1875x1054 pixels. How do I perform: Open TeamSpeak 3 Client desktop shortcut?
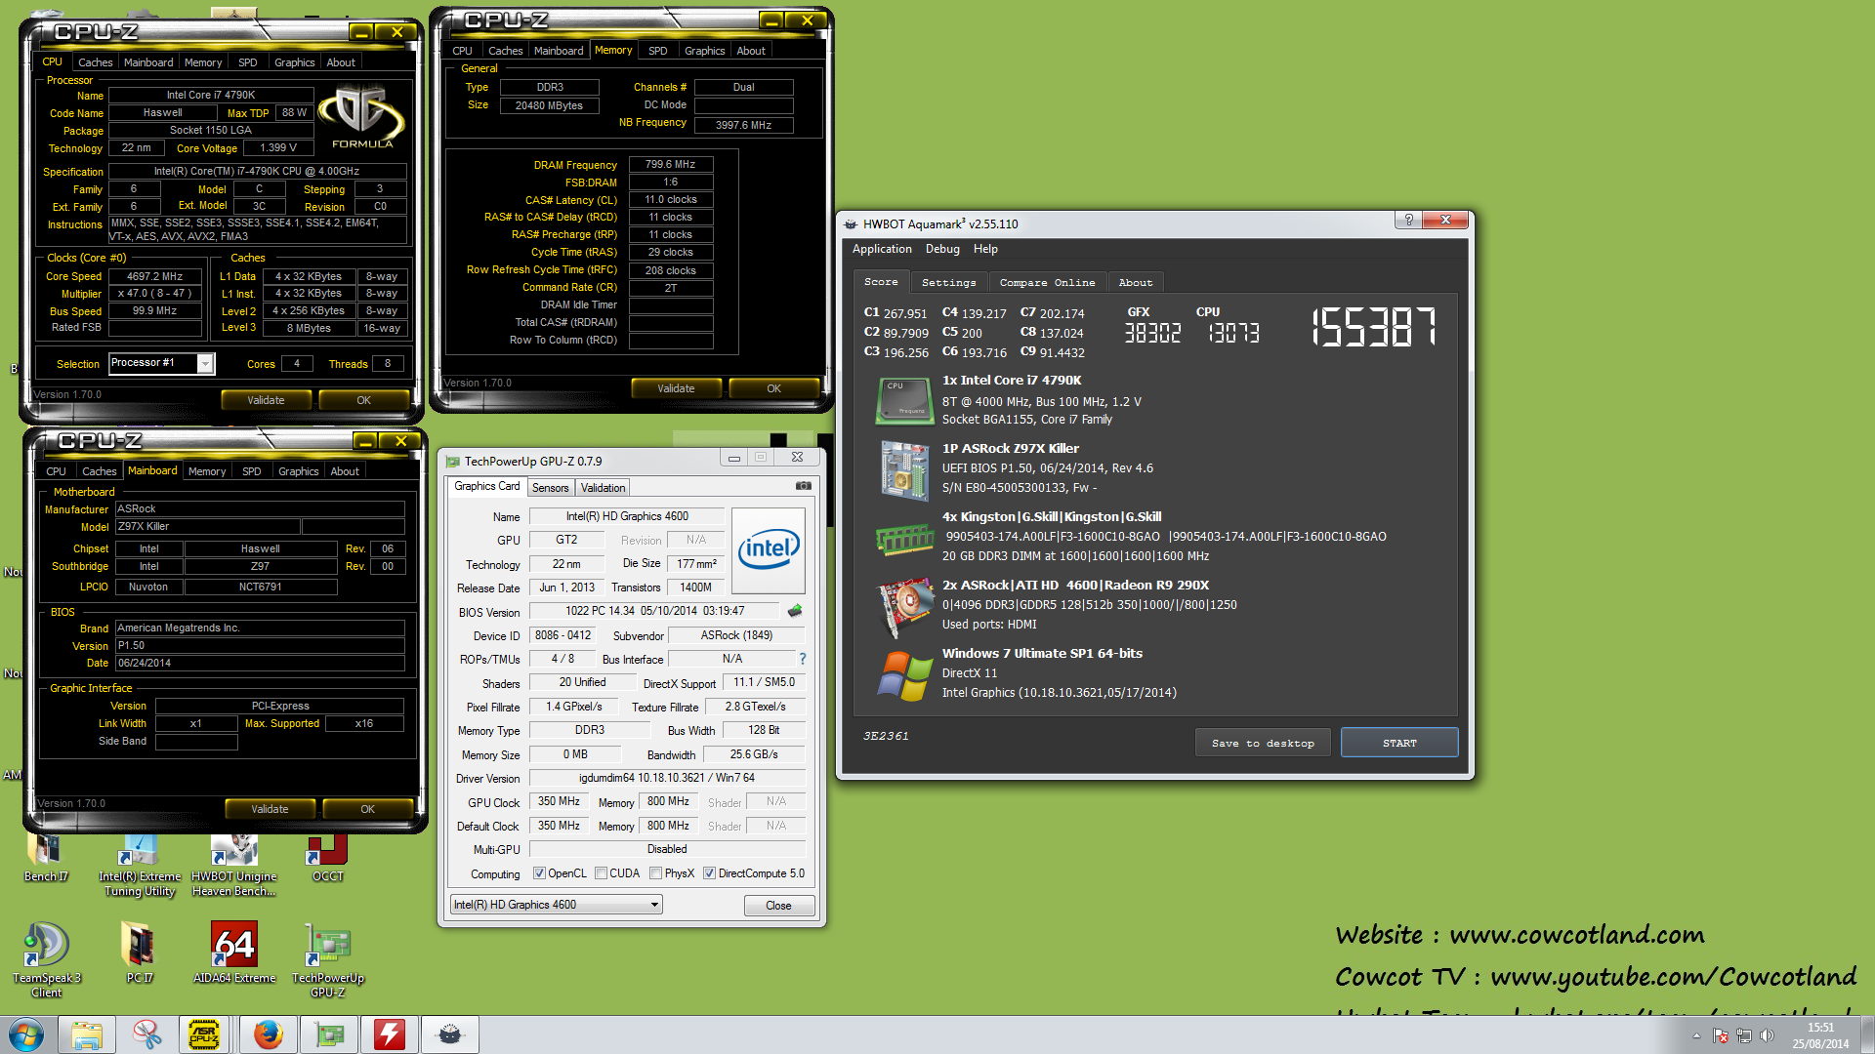(46, 960)
